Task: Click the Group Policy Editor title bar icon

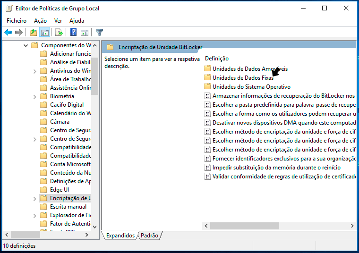Action: [x=9, y=8]
